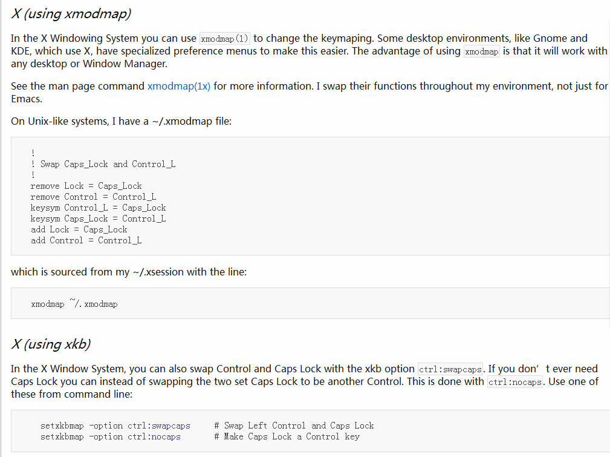Click the line 'add Control = Control_L'
This screenshot has height=457, width=610.
(x=86, y=240)
